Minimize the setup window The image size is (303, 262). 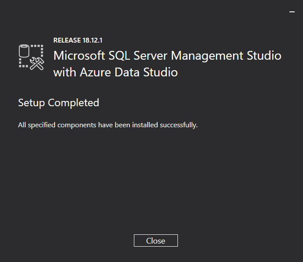(x=292, y=12)
